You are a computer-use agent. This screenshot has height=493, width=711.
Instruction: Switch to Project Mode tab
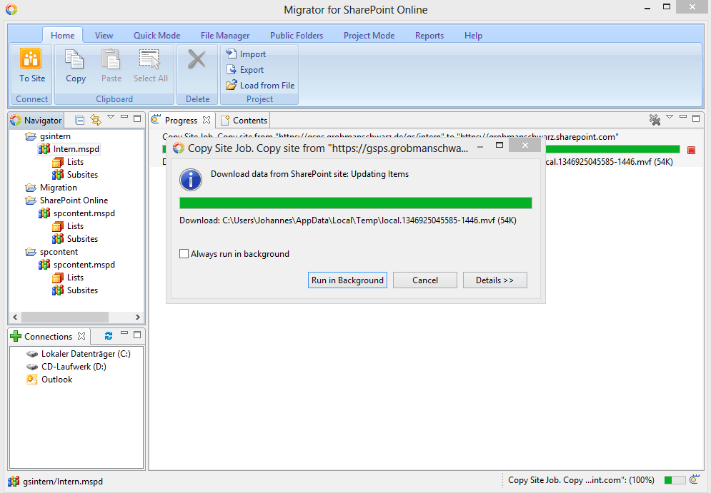369,35
